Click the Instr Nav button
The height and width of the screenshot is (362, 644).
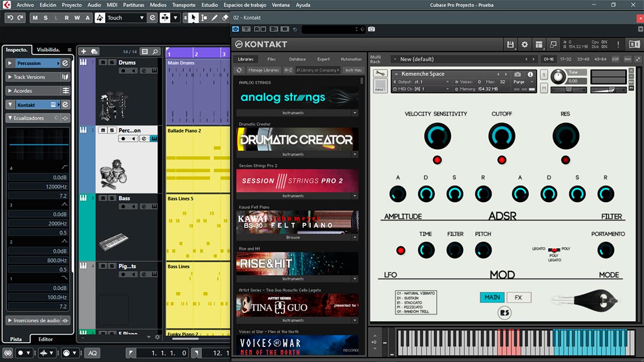point(353,70)
